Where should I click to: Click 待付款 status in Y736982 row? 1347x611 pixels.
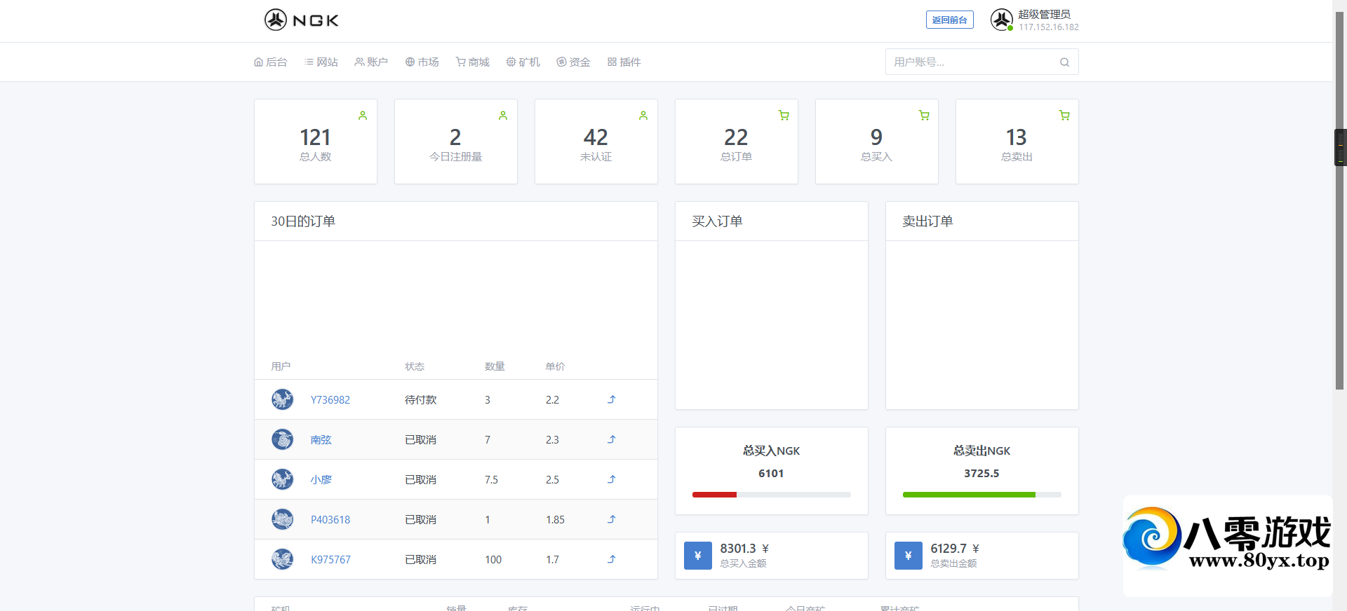click(x=420, y=399)
